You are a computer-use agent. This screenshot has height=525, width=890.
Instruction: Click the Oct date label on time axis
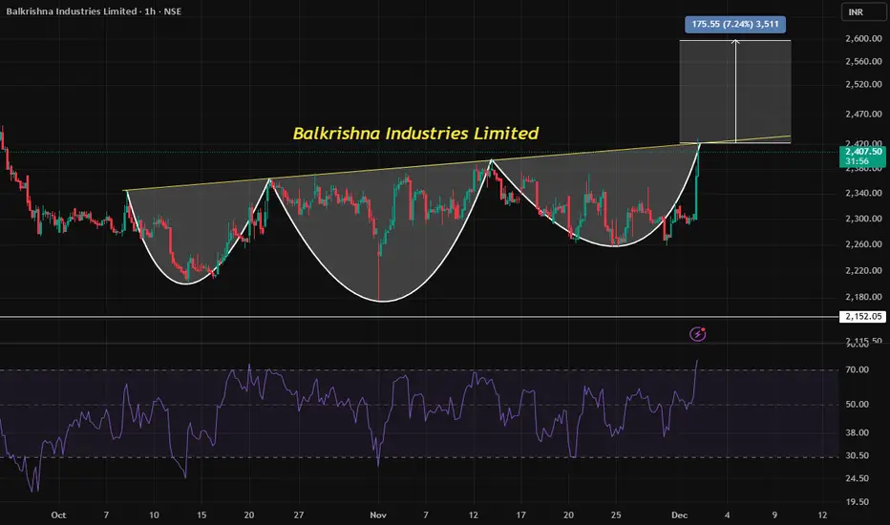pos(58,514)
